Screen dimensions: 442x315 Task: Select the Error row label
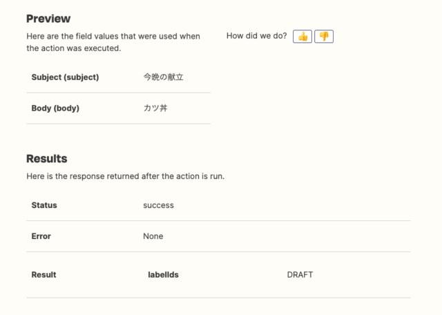pos(41,236)
